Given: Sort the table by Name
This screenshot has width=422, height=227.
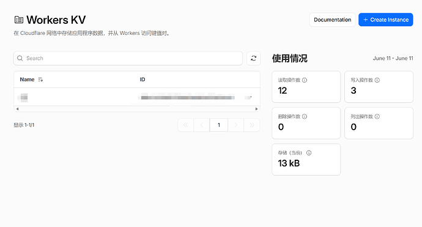Looking at the screenshot, I should pyautogui.click(x=40, y=80).
